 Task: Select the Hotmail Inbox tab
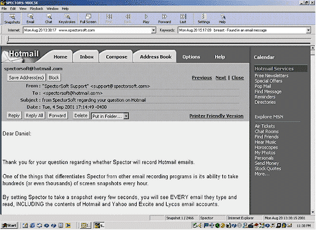tap(87, 57)
